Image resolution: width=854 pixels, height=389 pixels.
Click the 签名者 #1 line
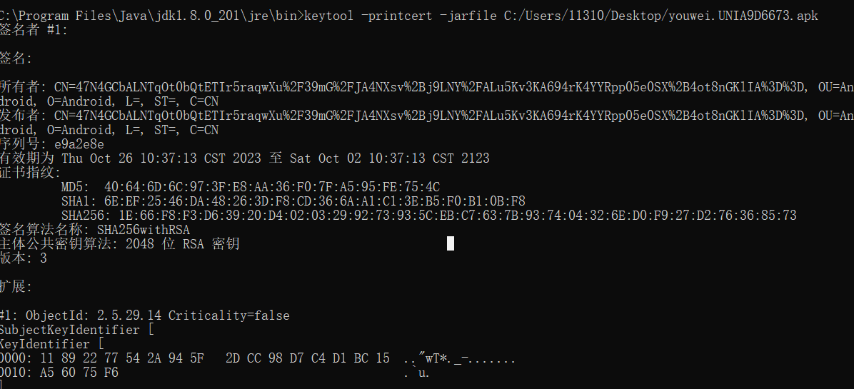[34, 30]
